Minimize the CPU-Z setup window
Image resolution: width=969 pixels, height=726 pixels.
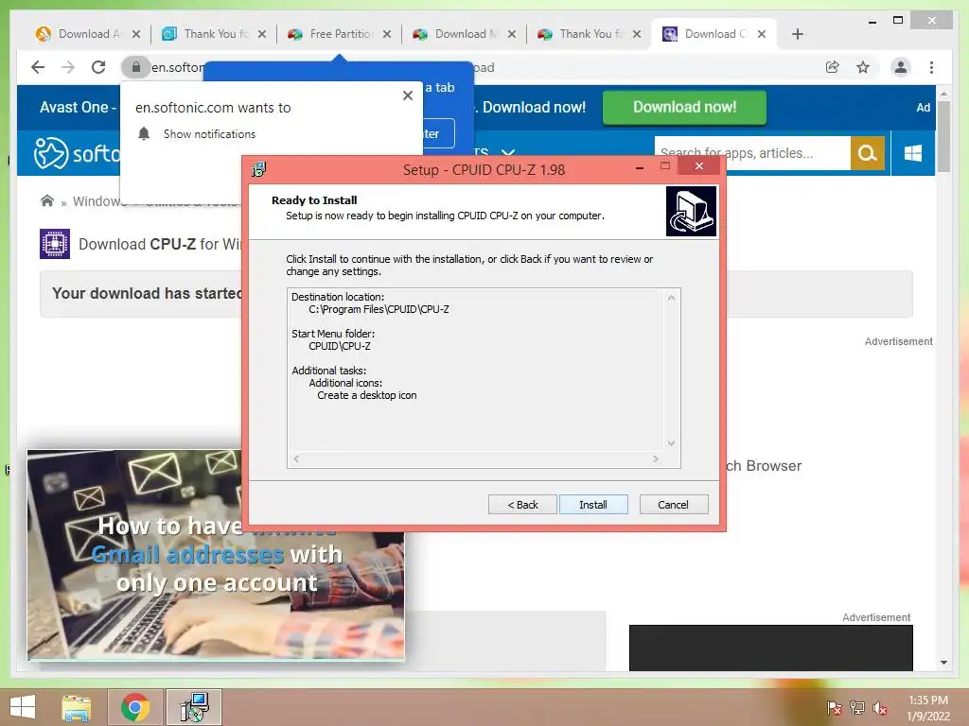pos(640,167)
